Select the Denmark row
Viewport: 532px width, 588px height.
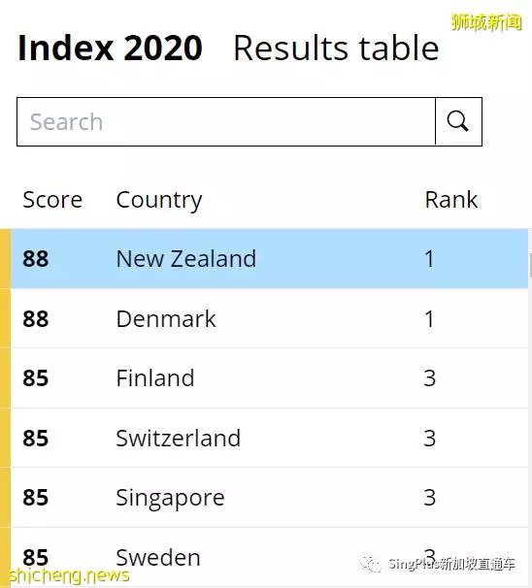click(x=269, y=318)
